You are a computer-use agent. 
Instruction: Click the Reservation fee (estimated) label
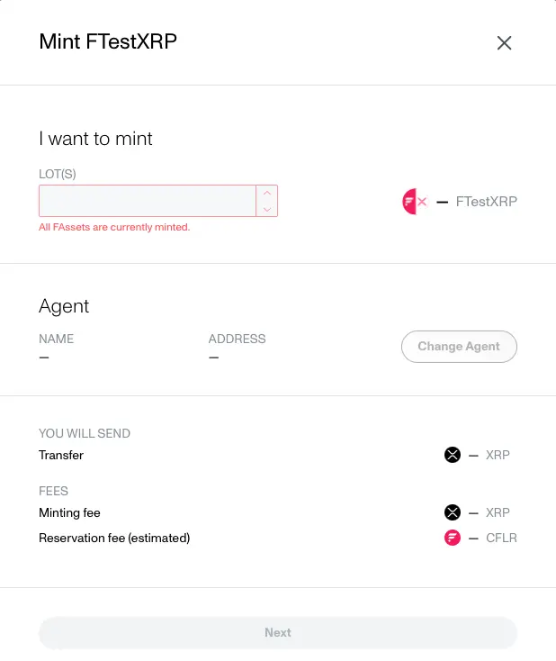[114, 538]
